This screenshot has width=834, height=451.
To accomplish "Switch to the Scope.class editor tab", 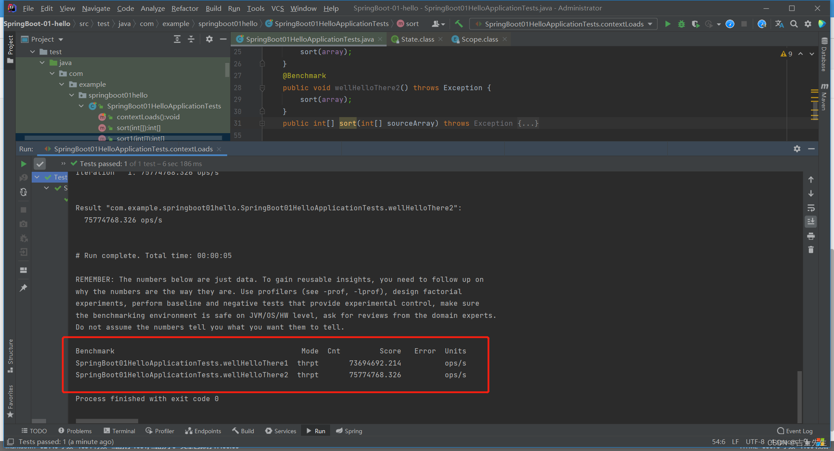I will (480, 39).
